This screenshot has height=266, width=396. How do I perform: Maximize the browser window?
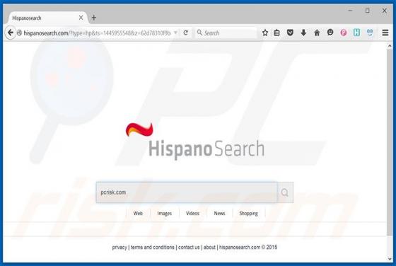click(x=368, y=11)
